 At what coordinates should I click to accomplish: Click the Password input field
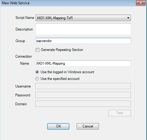pyautogui.click(x=83, y=95)
